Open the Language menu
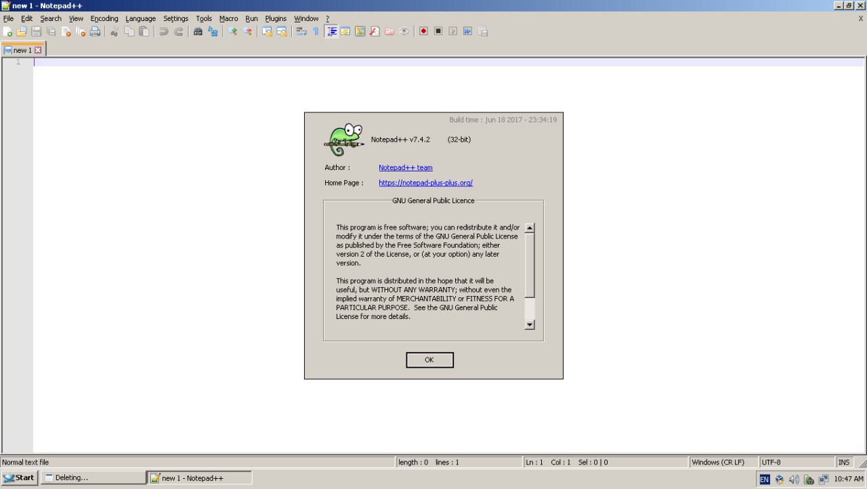 [x=140, y=18]
